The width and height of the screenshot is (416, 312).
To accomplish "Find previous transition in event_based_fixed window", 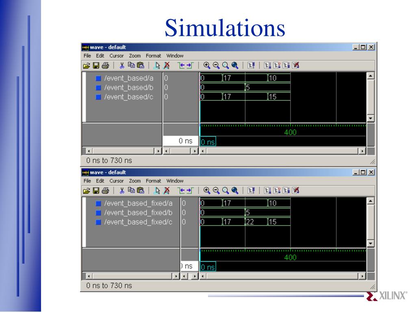I will coord(181,191).
